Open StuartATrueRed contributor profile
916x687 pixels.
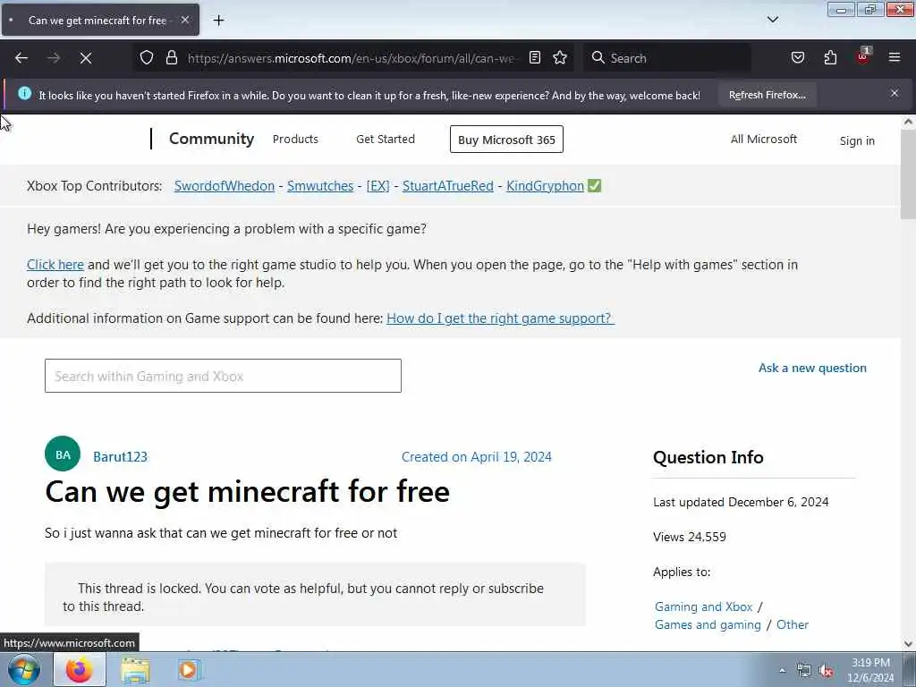coord(448,186)
